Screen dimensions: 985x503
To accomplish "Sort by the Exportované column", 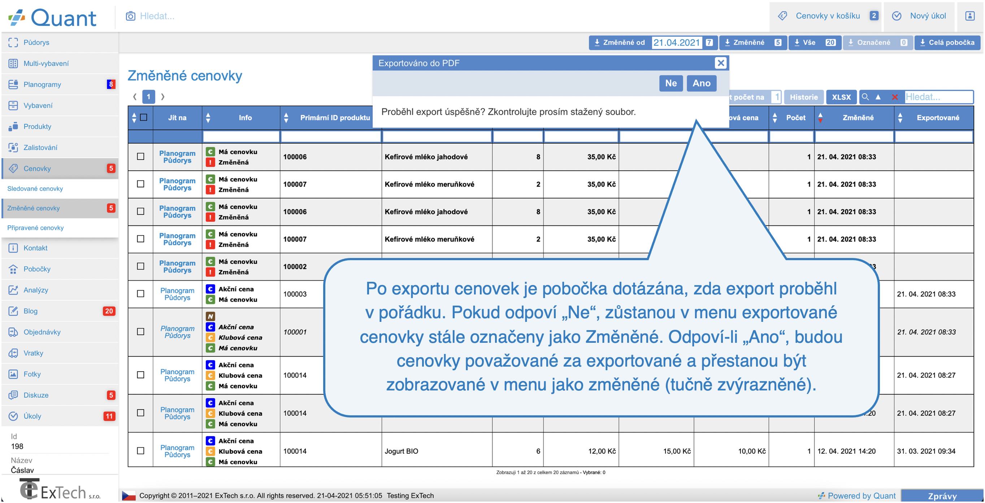I will tap(900, 118).
